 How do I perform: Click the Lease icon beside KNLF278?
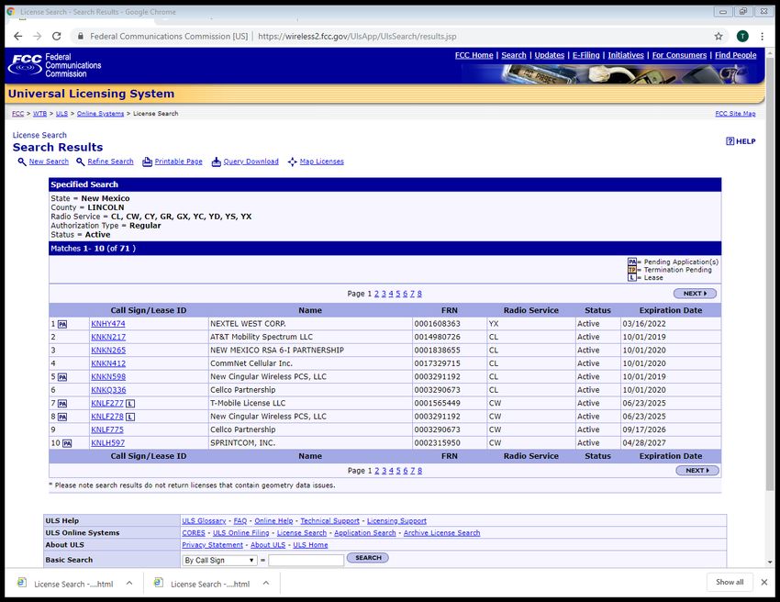point(130,417)
